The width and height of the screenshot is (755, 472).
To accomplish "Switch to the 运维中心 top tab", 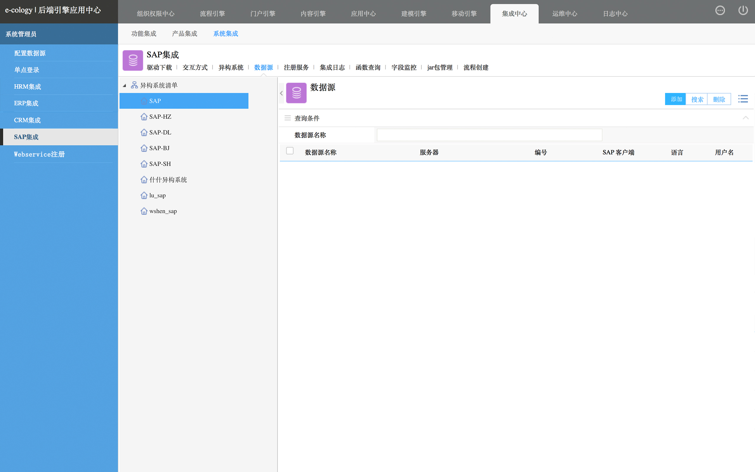I will (564, 14).
